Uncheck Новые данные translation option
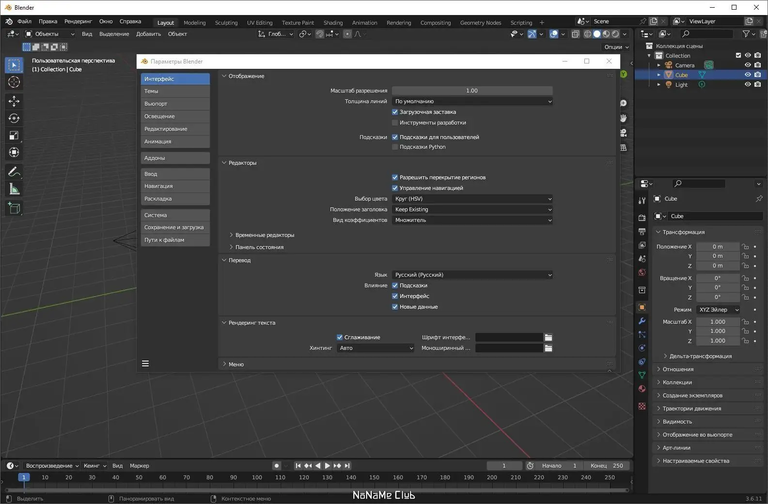Viewport: 768px width, 504px height. point(395,307)
